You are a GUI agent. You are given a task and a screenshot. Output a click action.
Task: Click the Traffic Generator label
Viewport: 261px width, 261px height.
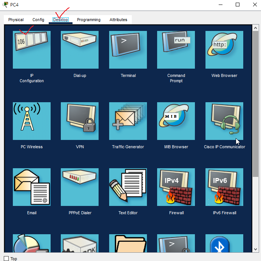pyautogui.click(x=128, y=147)
